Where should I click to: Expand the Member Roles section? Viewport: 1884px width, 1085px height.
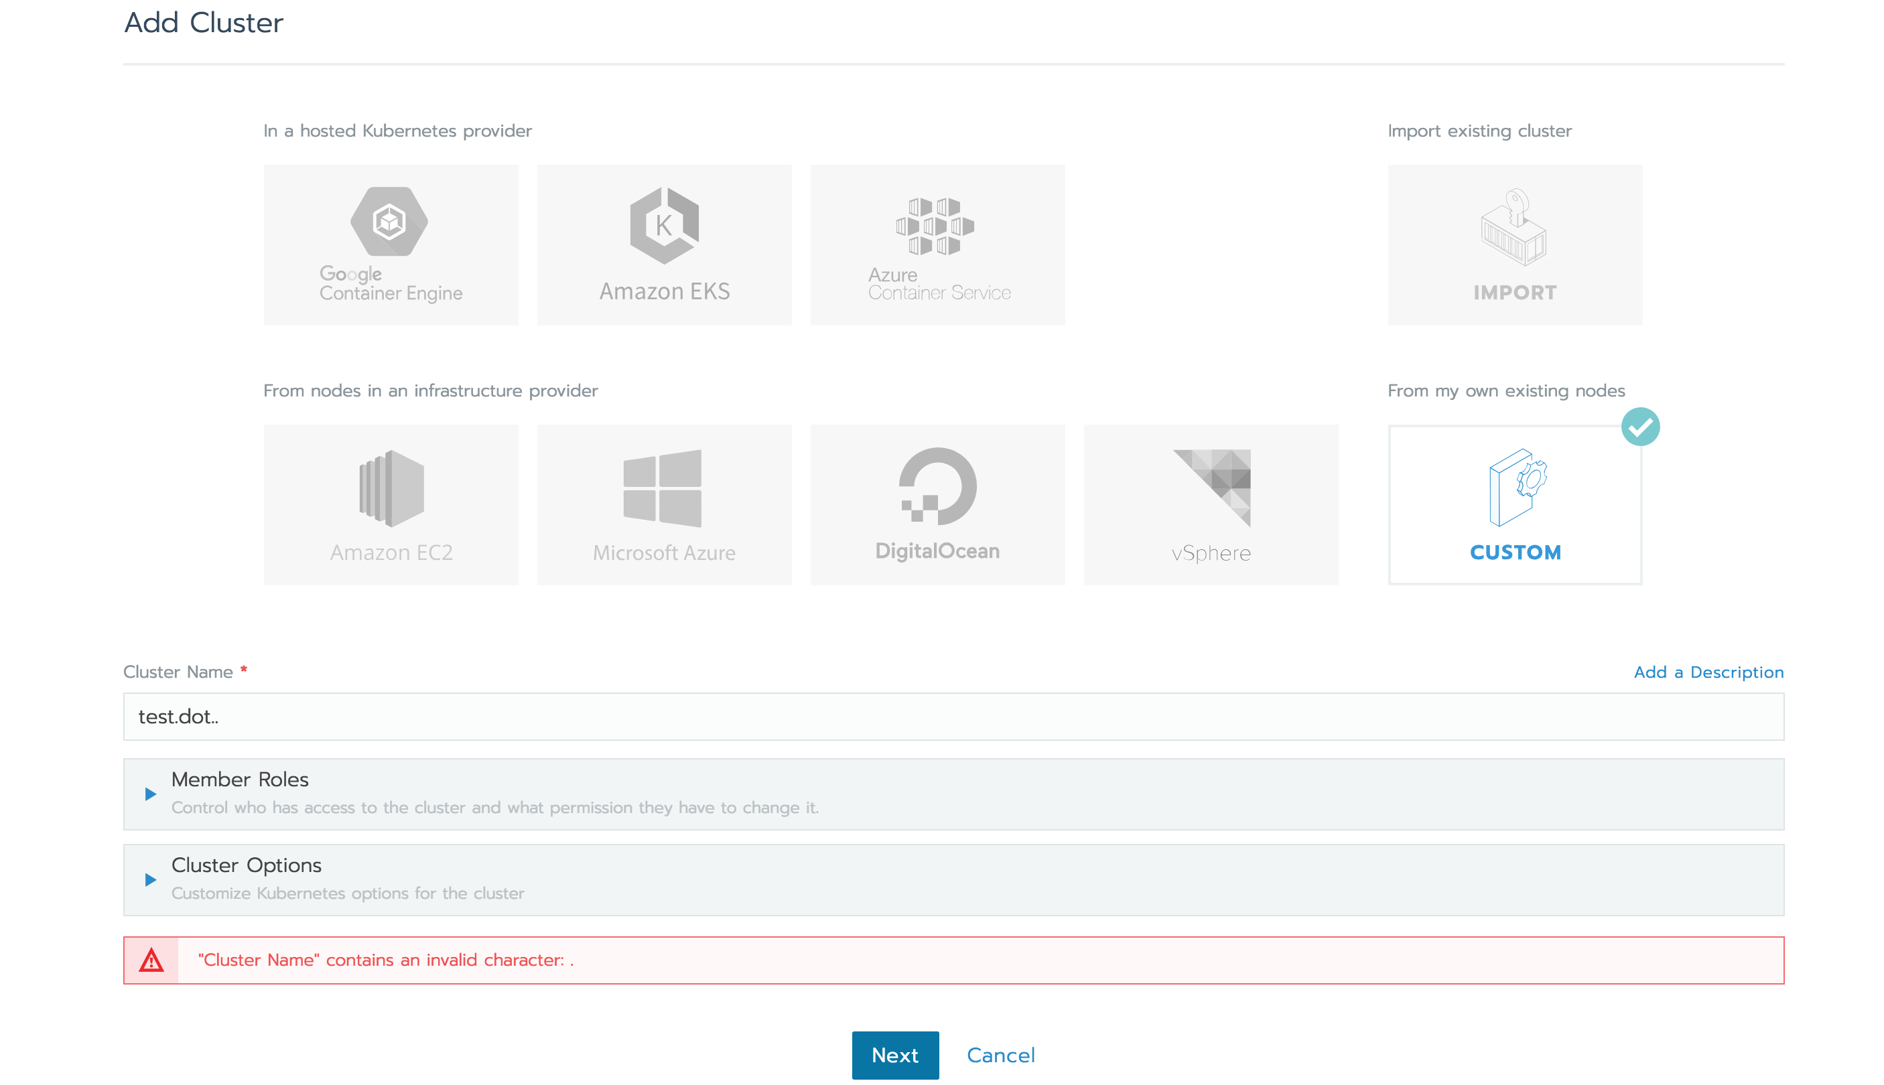(953, 794)
